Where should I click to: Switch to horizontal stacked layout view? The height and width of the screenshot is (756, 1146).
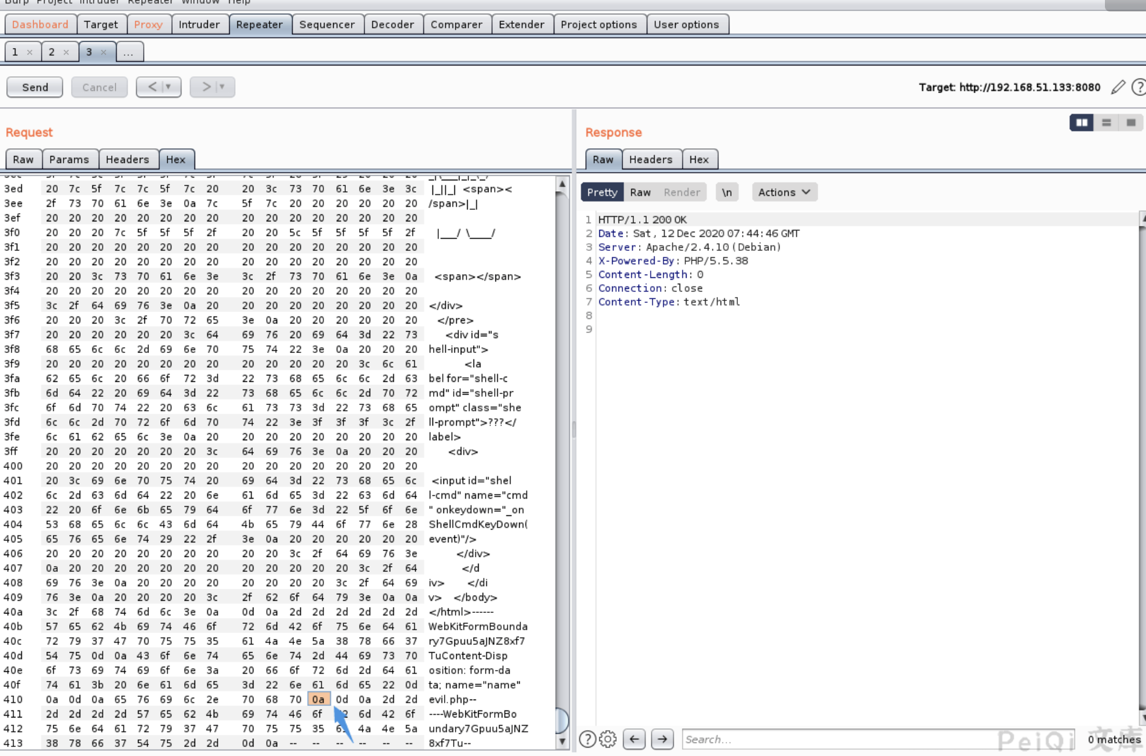coord(1106,123)
